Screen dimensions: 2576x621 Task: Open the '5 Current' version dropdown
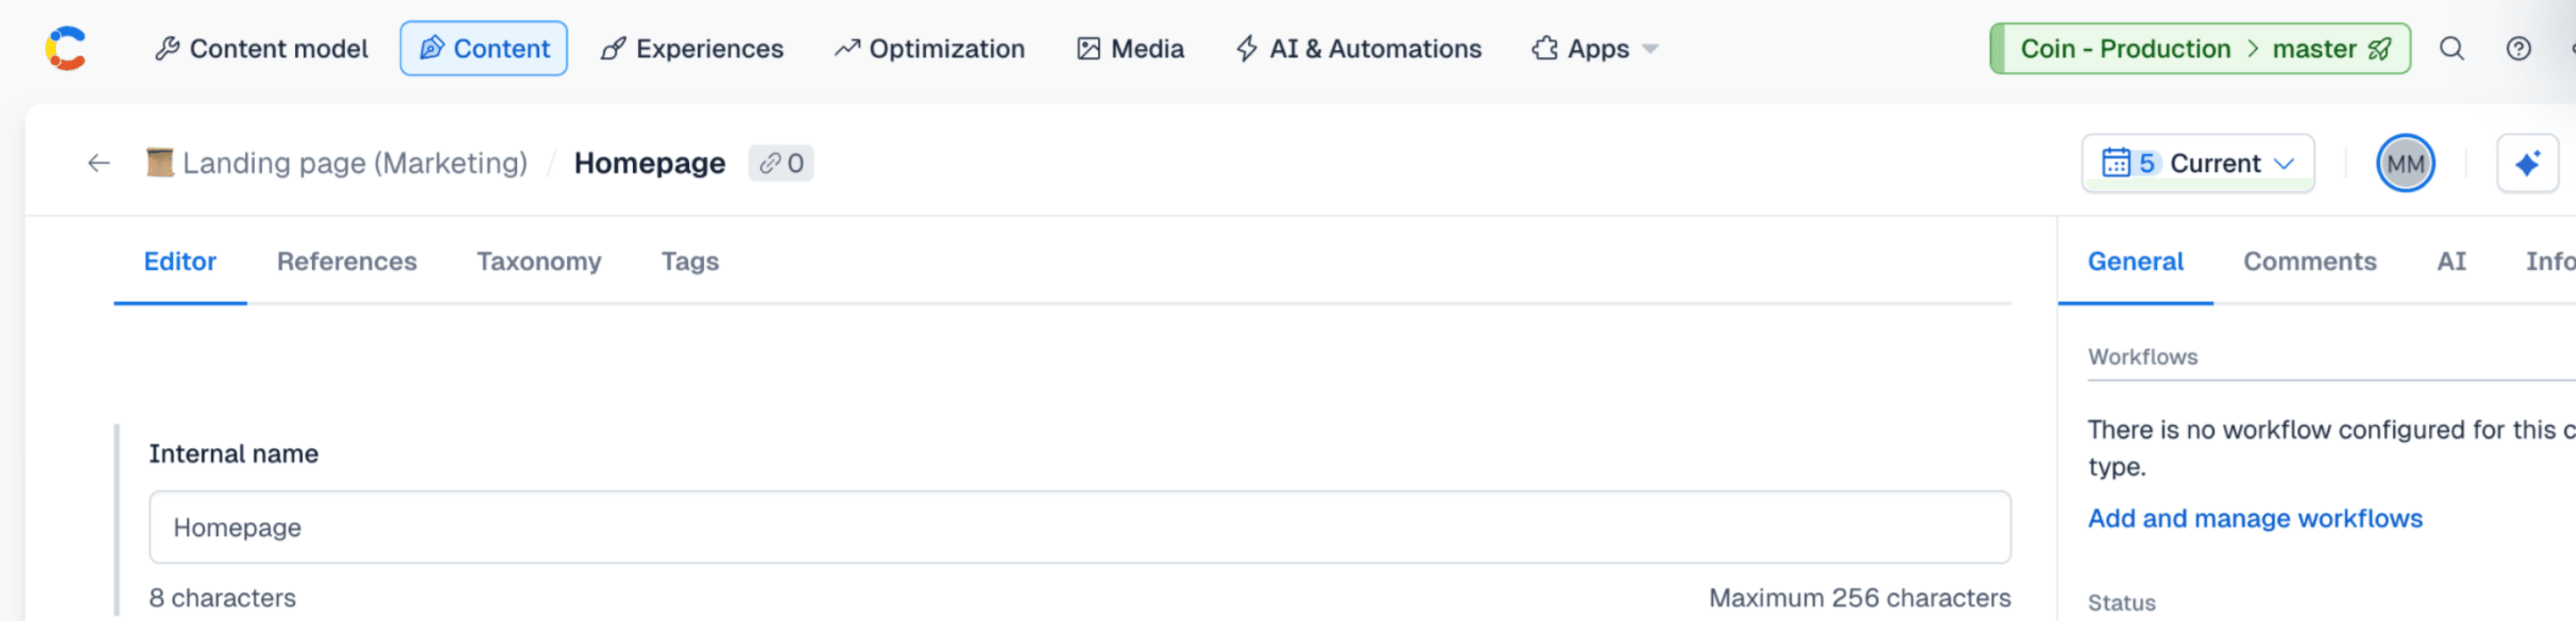tap(2197, 162)
